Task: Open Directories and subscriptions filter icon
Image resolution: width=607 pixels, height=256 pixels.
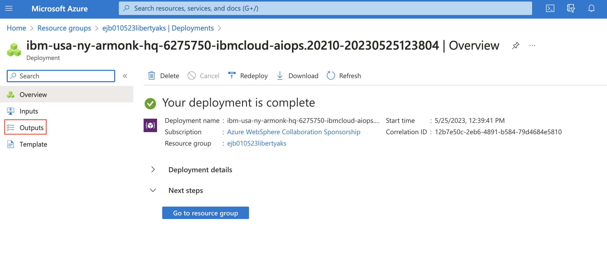Action: pyautogui.click(x=571, y=9)
